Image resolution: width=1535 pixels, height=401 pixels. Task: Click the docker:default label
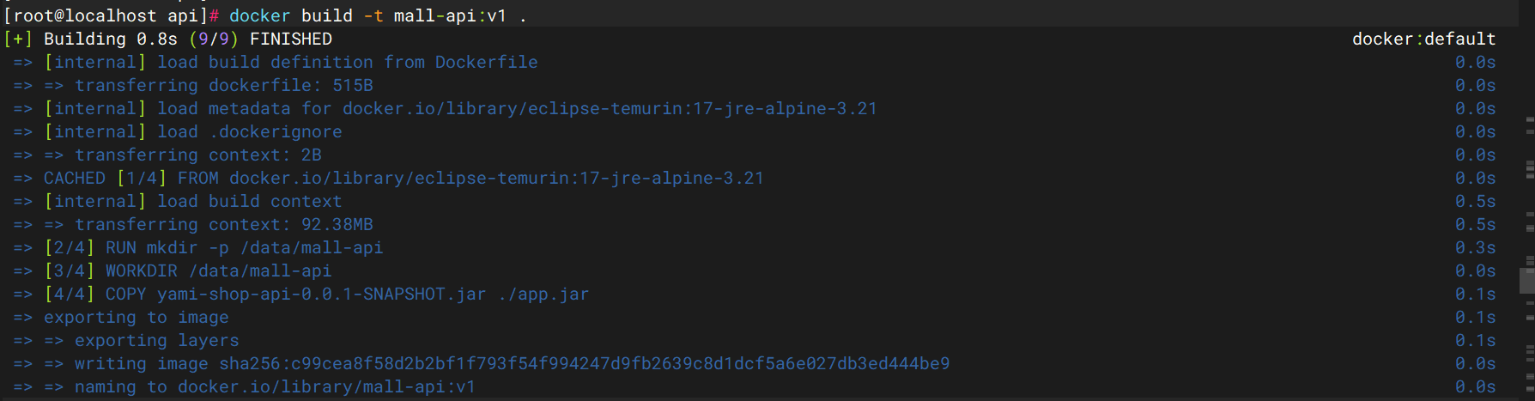click(1423, 39)
